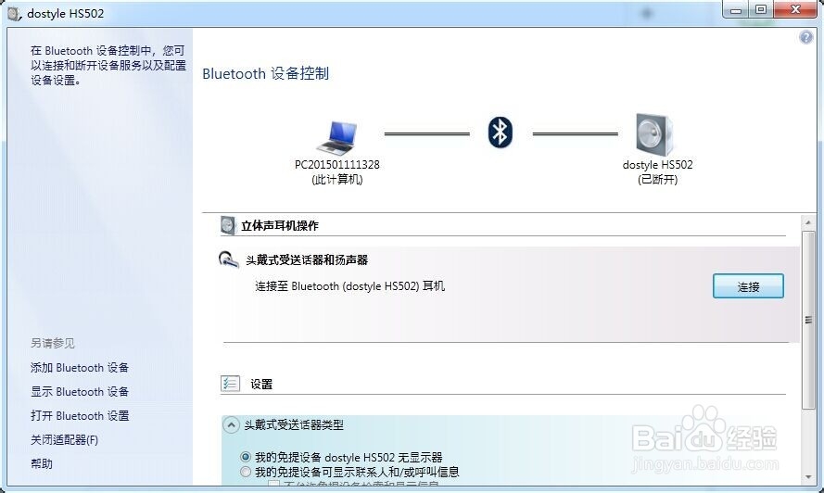Select radio 我的免提设备可显示联系人和/或呼叫信息

[245, 472]
